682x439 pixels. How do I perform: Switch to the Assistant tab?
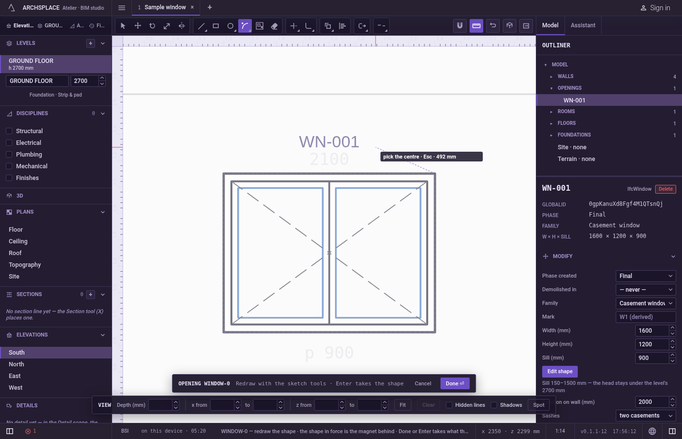coord(583,25)
